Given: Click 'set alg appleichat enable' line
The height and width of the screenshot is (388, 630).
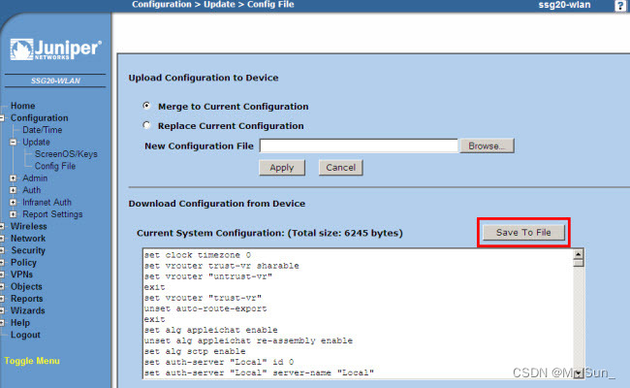Looking at the screenshot, I should [x=210, y=330].
